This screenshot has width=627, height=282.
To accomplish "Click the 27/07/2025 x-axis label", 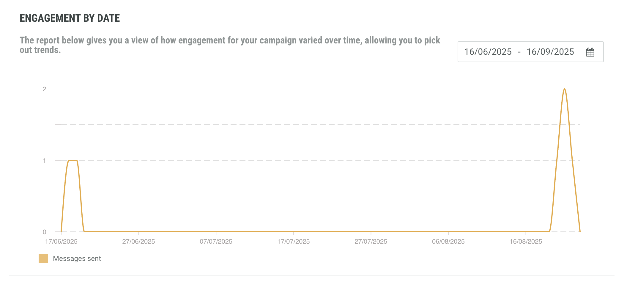I will coord(371,242).
